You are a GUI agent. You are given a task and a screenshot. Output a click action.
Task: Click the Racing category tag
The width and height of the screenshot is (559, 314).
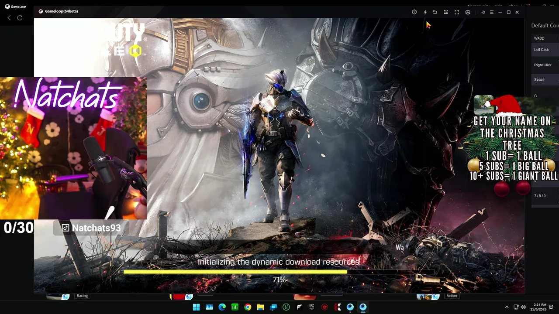82,296
